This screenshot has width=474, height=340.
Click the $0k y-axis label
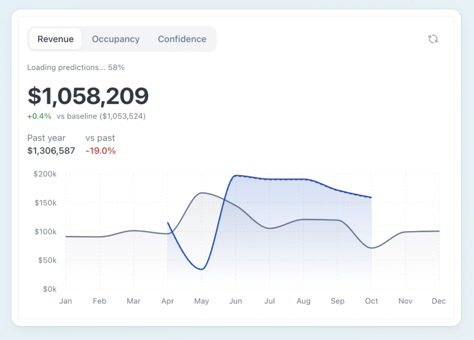(x=50, y=289)
